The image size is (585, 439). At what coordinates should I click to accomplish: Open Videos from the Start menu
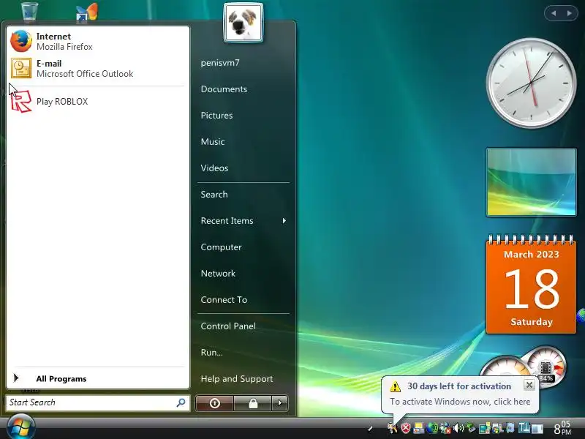[214, 168]
